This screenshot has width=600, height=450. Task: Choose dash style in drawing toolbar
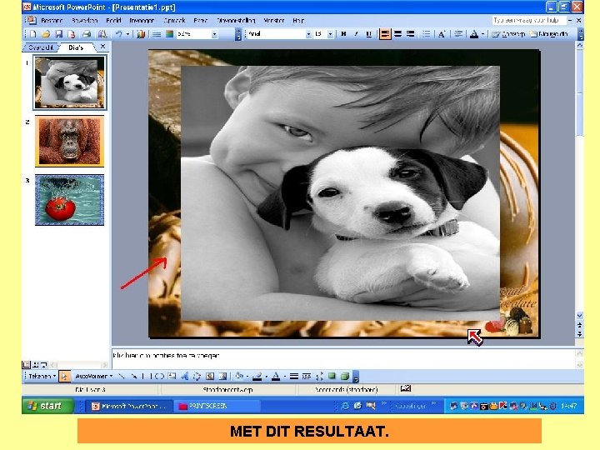point(307,376)
